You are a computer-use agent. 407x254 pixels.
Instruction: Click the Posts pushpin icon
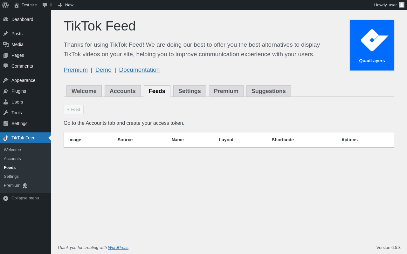tap(6, 34)
